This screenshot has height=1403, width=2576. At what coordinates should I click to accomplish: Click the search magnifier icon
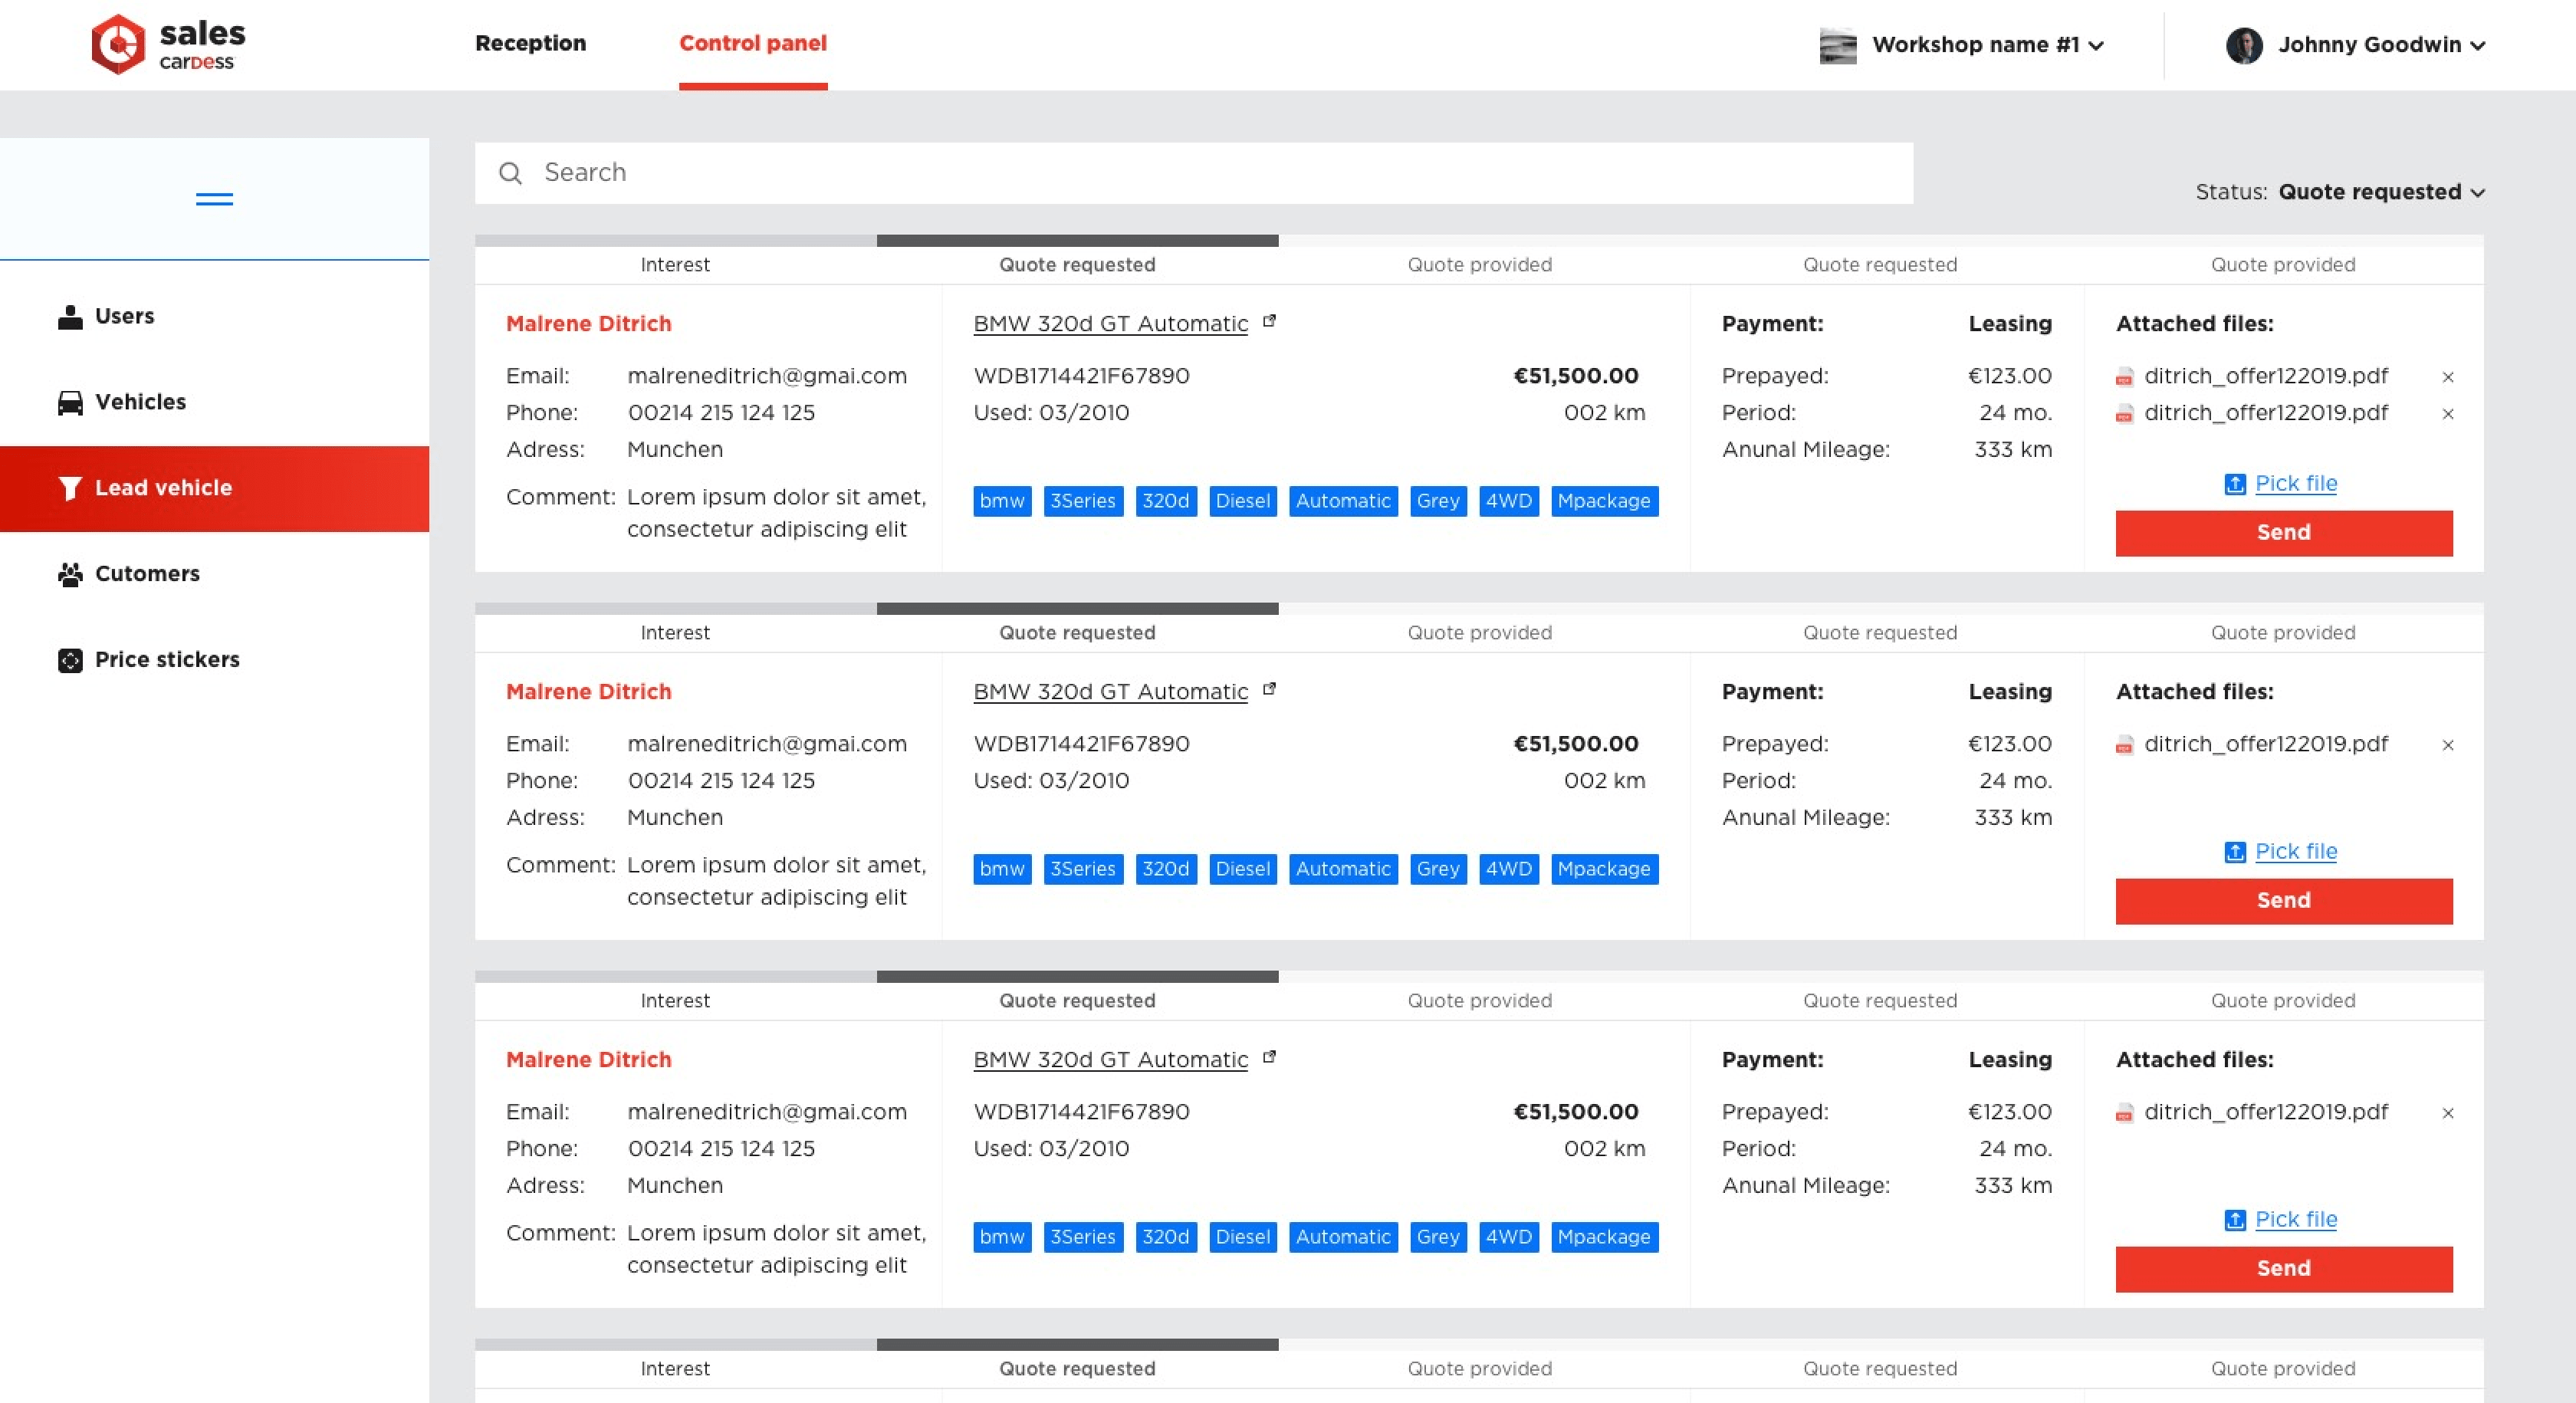(510, 173)
